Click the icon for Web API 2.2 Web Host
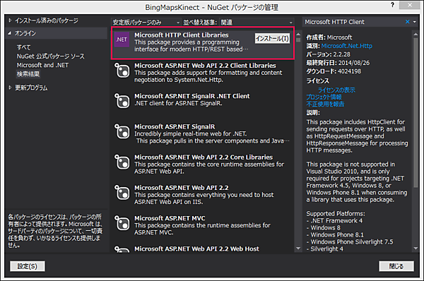 (122, 249)
